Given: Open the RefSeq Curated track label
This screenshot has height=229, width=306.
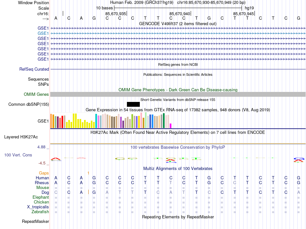Looking at the screenshot, I should tap(34, 69).
